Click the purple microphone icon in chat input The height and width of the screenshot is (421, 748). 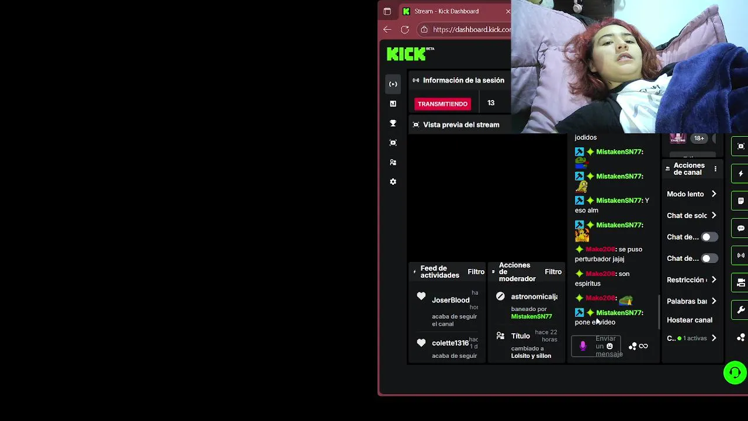click(583, 346)
